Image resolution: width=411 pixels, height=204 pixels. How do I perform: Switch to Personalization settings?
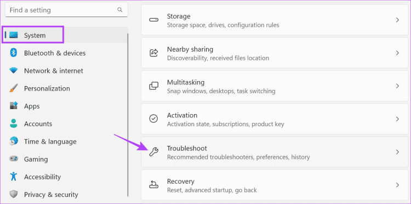(x=47, y=88)
